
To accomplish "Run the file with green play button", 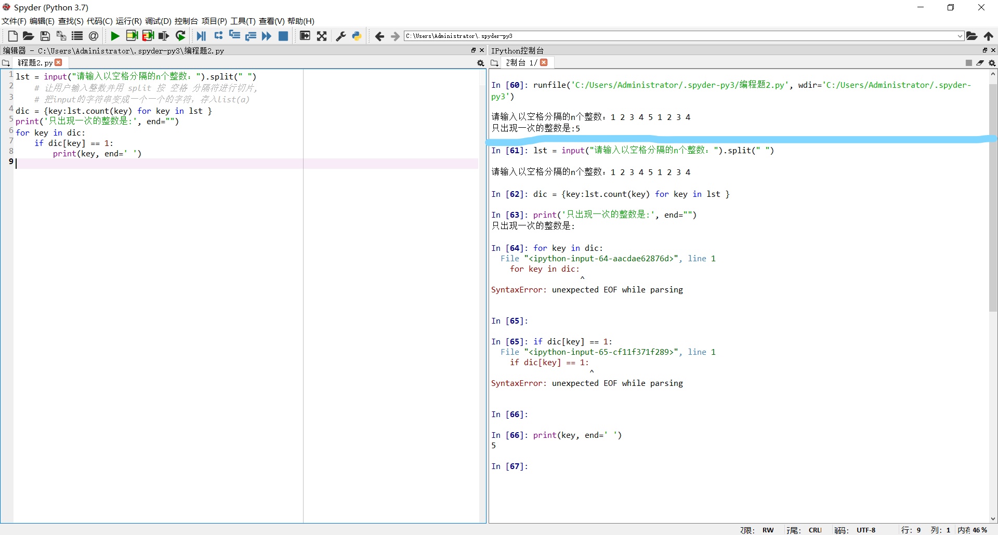I will coord(115,36).
